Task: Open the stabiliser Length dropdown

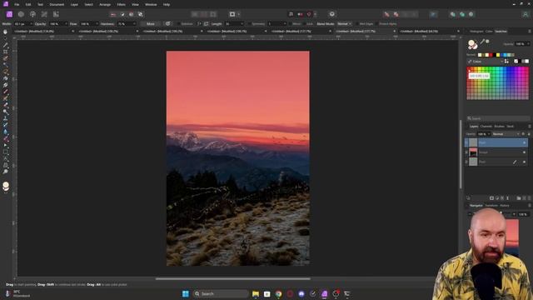Action: (242, 24)
